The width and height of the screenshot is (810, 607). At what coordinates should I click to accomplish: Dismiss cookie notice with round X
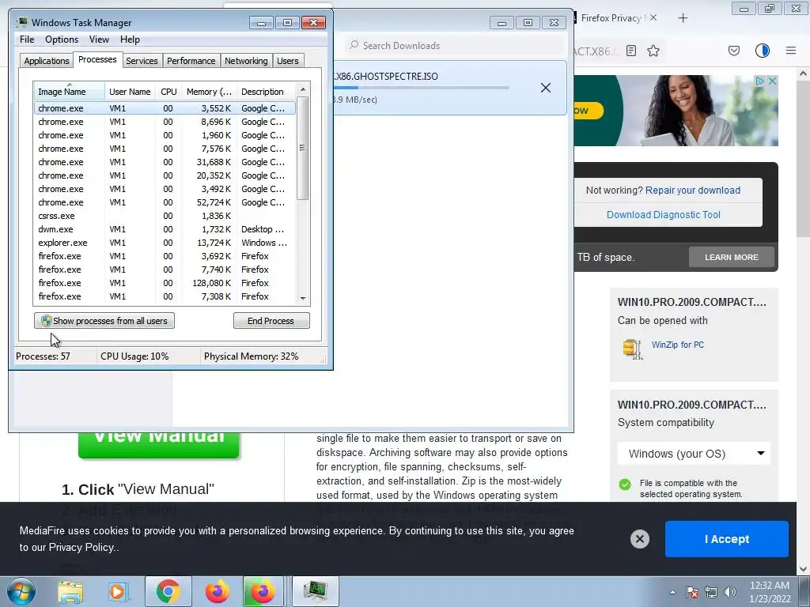tap(639, 539)
